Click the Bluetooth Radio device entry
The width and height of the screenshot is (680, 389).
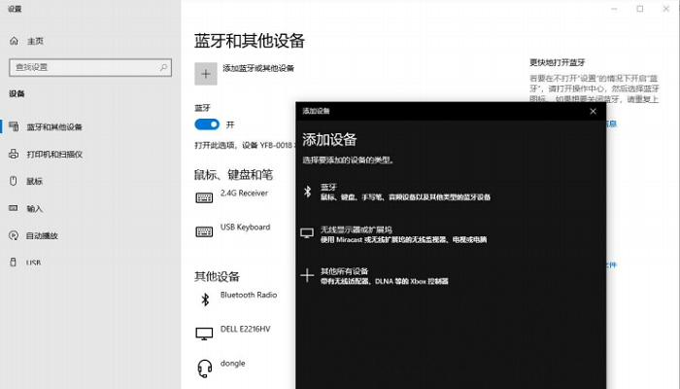[x=248, y=295]
